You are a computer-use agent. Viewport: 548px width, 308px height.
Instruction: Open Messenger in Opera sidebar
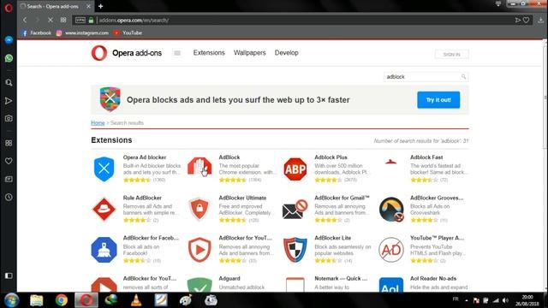click(9, 40)
